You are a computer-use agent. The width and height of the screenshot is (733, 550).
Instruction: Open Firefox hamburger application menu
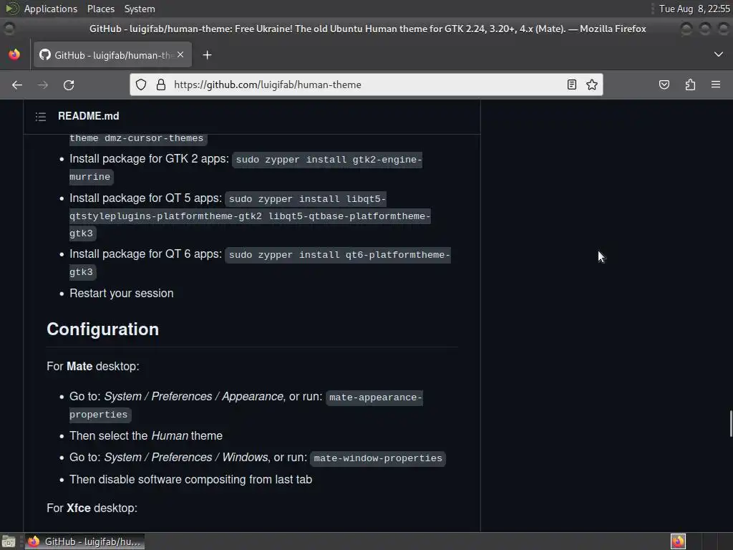716,85
